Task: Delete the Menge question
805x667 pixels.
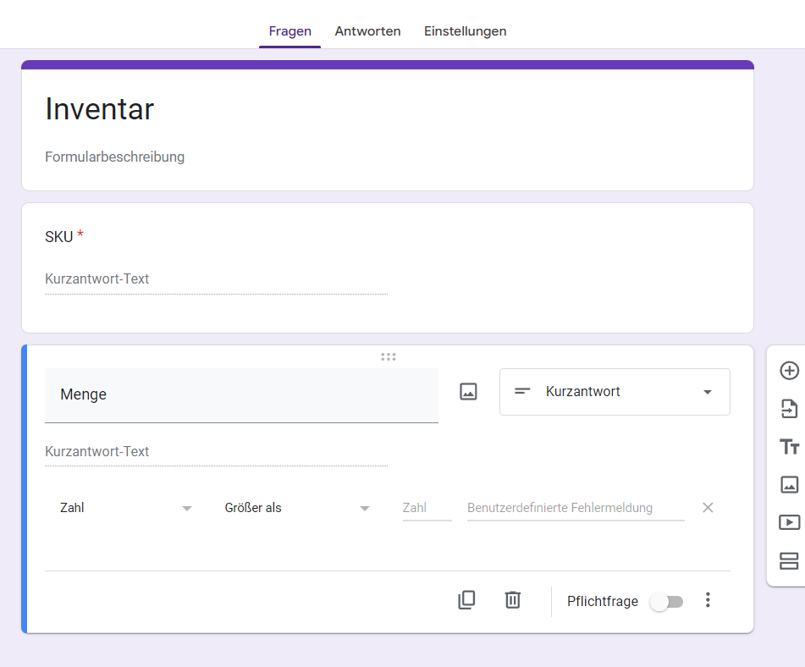Action: [512, 600]
